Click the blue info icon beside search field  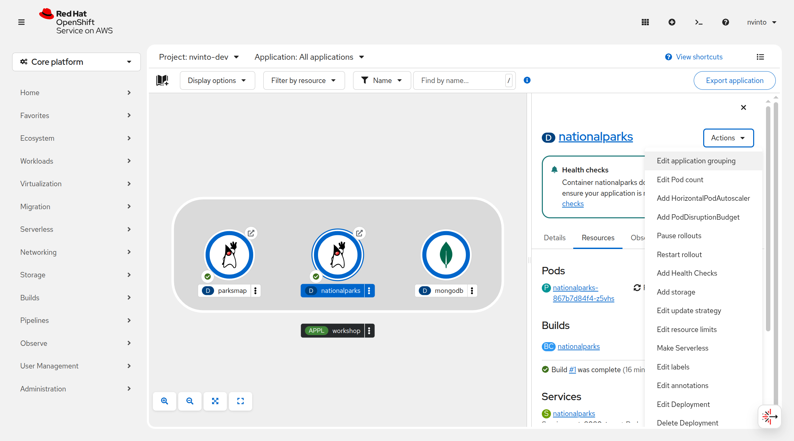[x=527, y=80]
